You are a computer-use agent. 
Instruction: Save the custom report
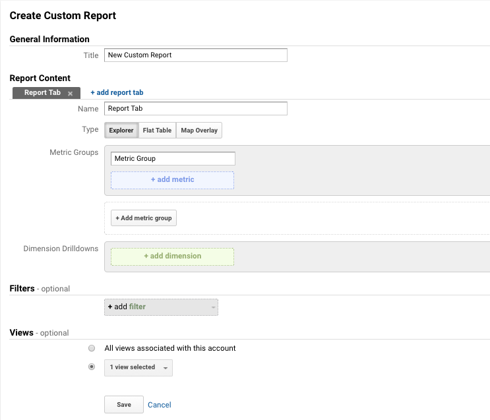(x=124, y=405)
